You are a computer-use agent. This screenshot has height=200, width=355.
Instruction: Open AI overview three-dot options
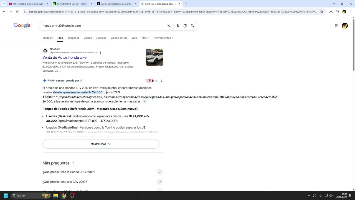pyautogui.click(x=161, y=81)
